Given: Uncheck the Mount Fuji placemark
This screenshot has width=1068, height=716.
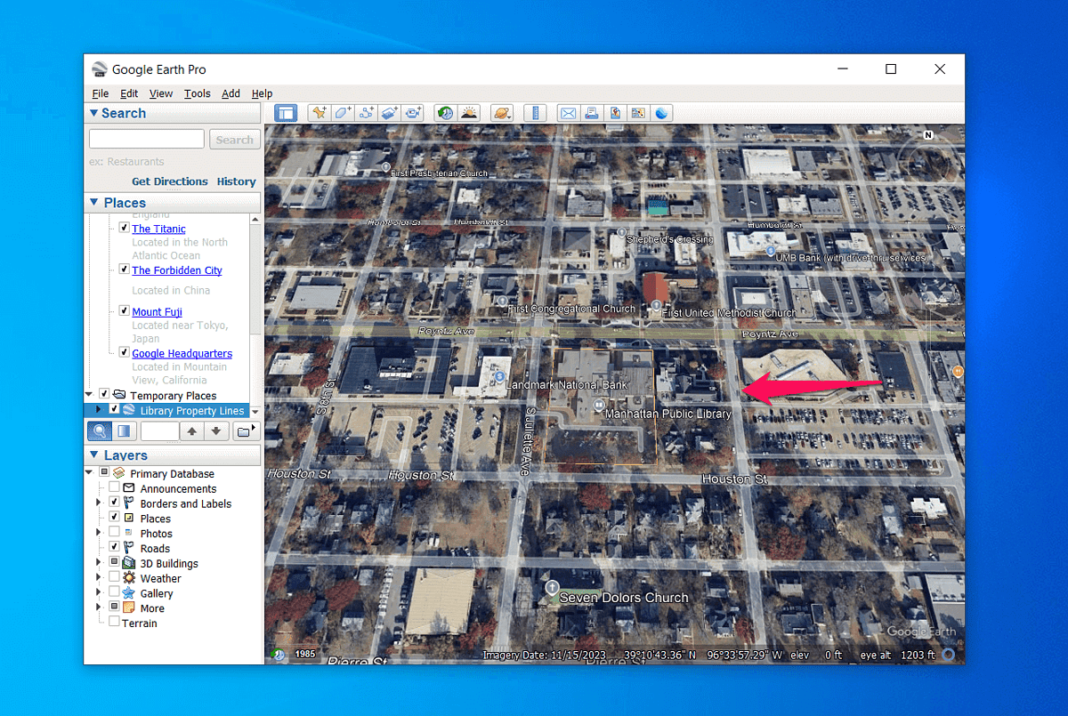Looking at the screenshot, I should [x=124, y=310].
